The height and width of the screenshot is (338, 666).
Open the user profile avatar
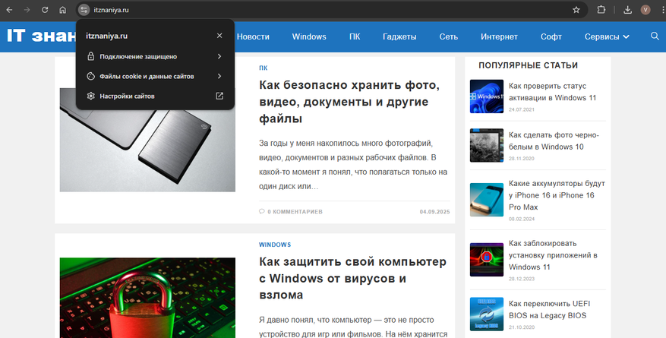click(645, 10)
